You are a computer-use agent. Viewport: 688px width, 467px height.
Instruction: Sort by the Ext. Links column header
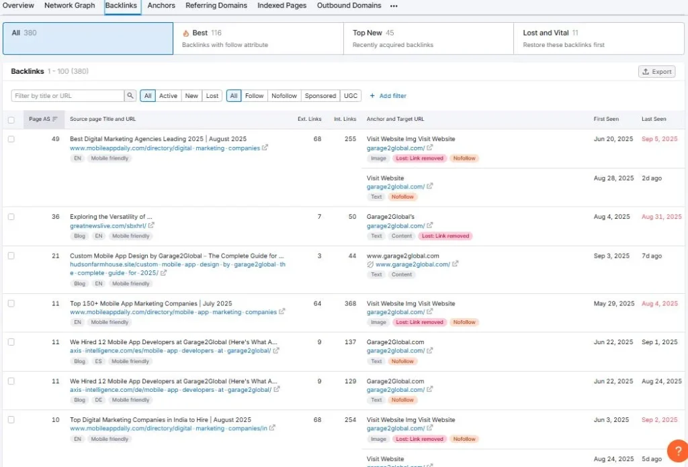(309, 119)
